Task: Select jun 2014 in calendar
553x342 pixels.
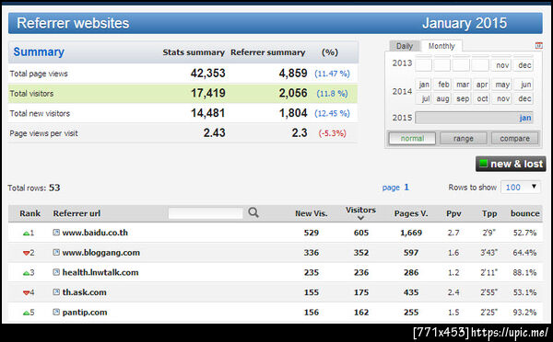Action: [x=524, y=85]
